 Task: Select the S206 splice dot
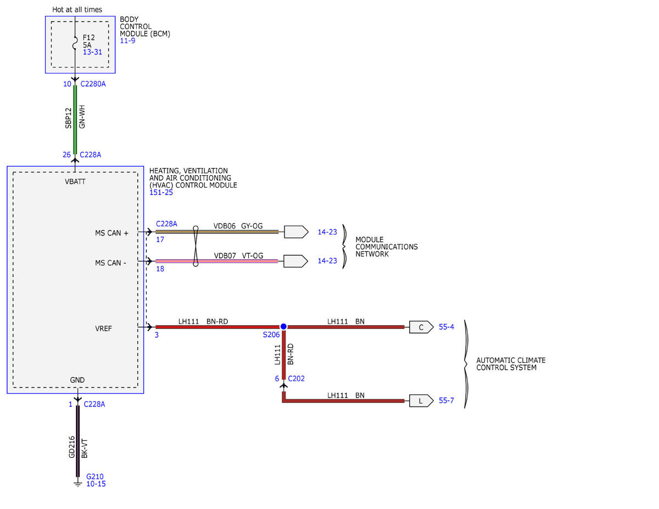(x=283, y=327)
